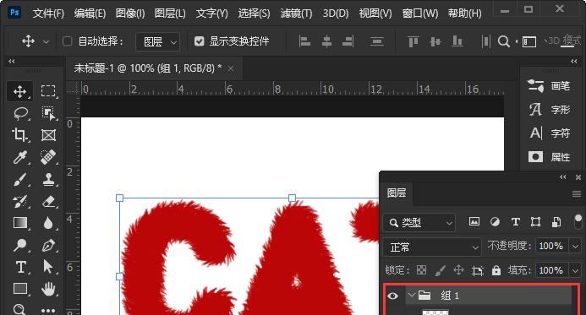
Task: Hide the 组 1 layer group
Action: [392, 296]
